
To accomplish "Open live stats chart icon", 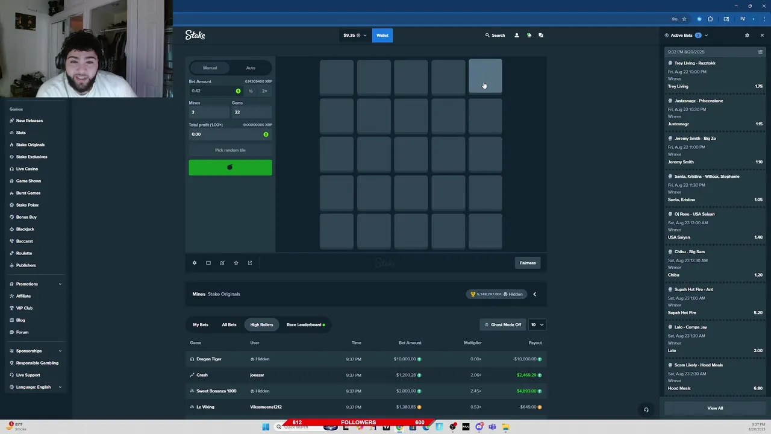I will (x=222, y=263).
